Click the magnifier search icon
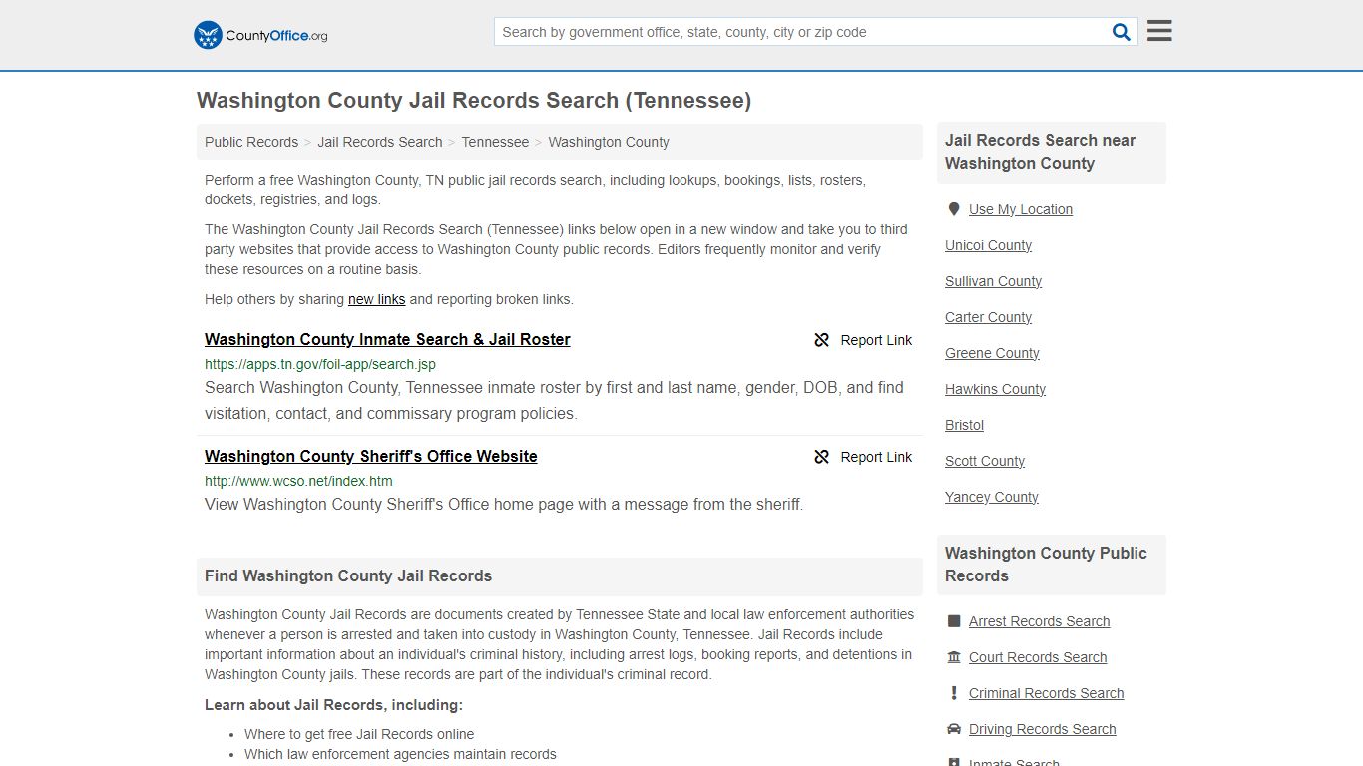This screenshot has height=766, width=1363. tap(1122, 32)
